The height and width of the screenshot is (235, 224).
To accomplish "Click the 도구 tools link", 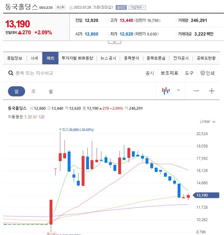I will (x=189, y=73).
